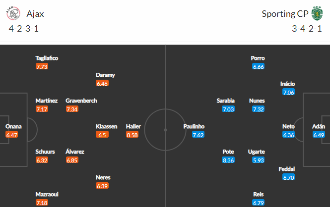Click Ugarte's 5.93 rating badge
Viewport: 330px width, 207px height.
click(258, 160)
